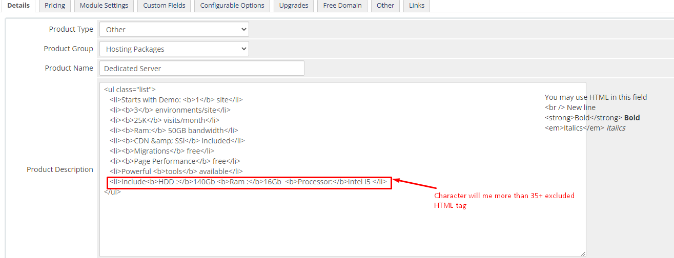This screenshot has height=258, width=674.
Task: Click the Product Type label
Action: click(71, 29)
